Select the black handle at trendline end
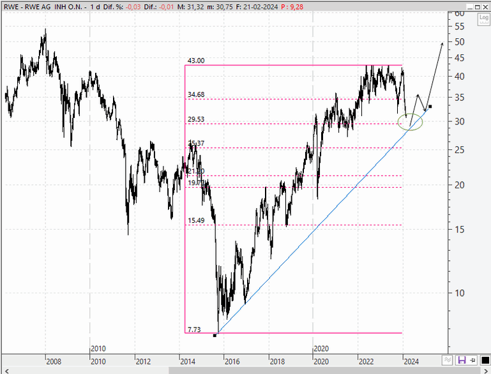 (x=430, y=107)
